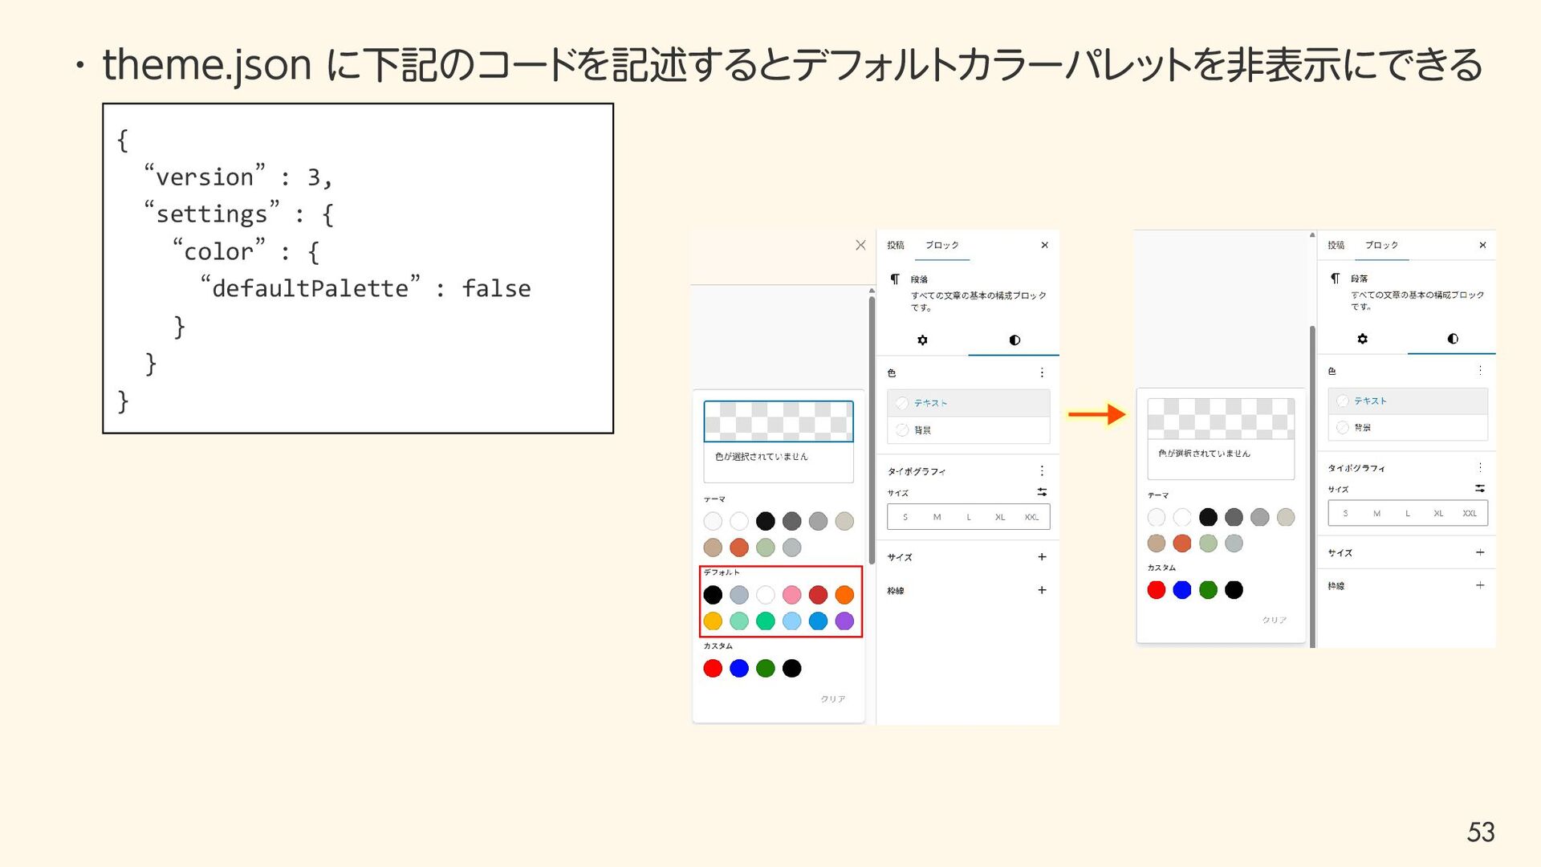This screenshot has width=1541, height=867.
Task: Close the left color picker popover with X
Action: pos(860,245)
